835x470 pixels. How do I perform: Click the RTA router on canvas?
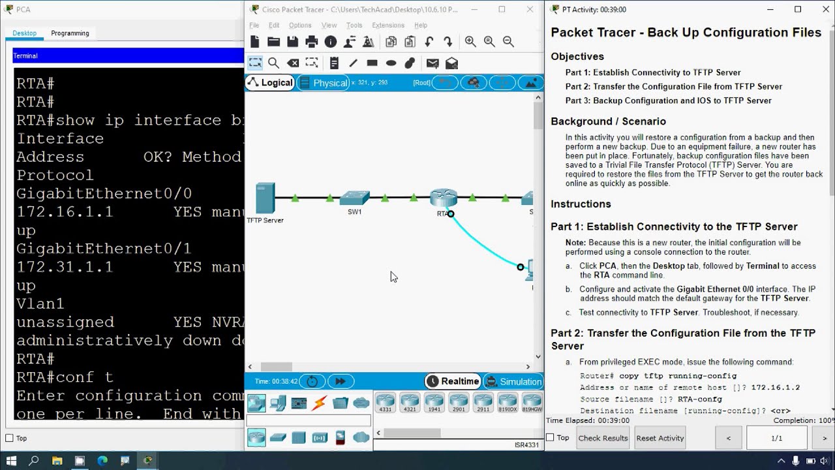pos(444,198)
